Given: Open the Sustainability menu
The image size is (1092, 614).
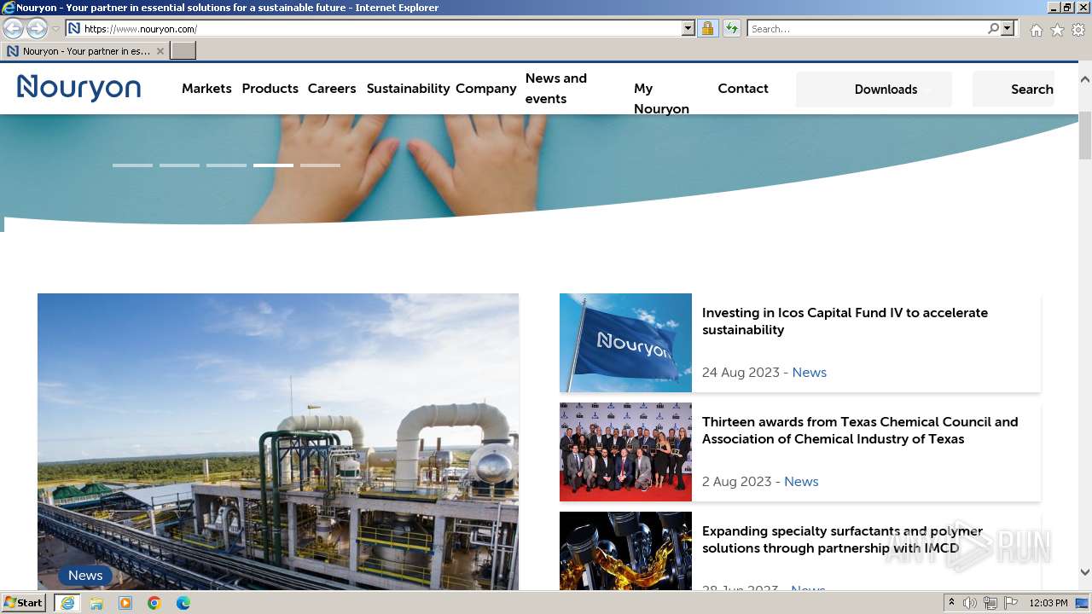Looking at the screenshot, I should click(x=408, y=89).
